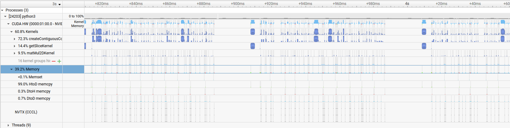Select Kernels row block just before 4s +60ms
This screenshot has height=128, width=510.
[503, 32]
